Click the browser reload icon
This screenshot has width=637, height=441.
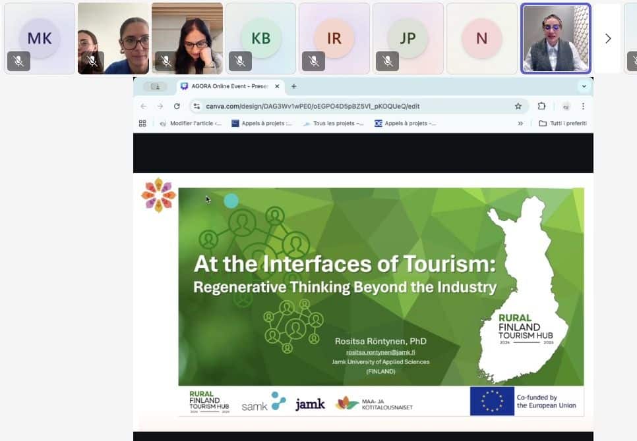(177, 106)
